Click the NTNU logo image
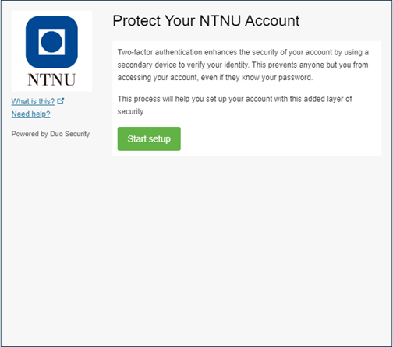 [x=51, y=51]
